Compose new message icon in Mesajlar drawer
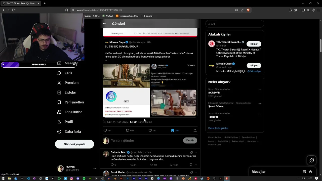The image size is (322, 181). [304, 172]
